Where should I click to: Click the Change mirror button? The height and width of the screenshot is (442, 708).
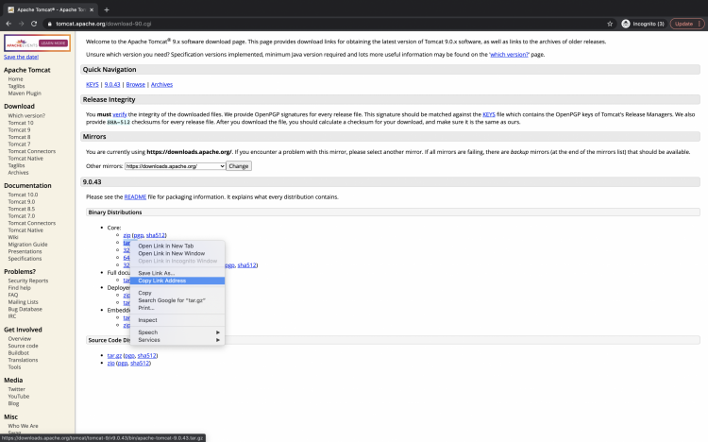[239, 166]
